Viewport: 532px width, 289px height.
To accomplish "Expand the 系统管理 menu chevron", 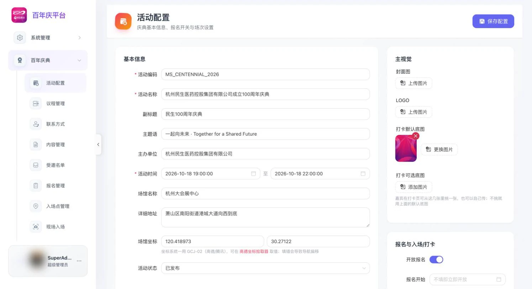I will pos(79,38).
